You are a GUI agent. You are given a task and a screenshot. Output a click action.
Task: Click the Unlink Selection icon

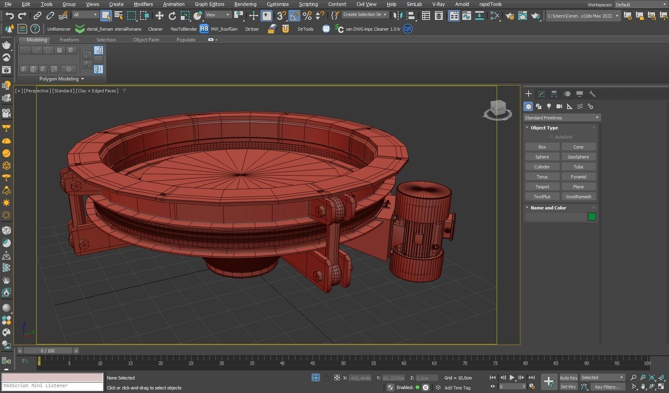(x=50, y=16)
